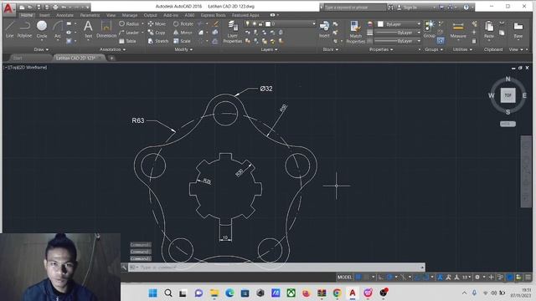Switch to the Annotate ribbon tab
Viewport: 536px width, 301px height.
point(64,15)
